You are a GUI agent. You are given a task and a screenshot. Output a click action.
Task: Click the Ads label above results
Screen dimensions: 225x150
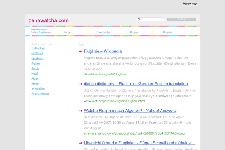tap(81, 45)
